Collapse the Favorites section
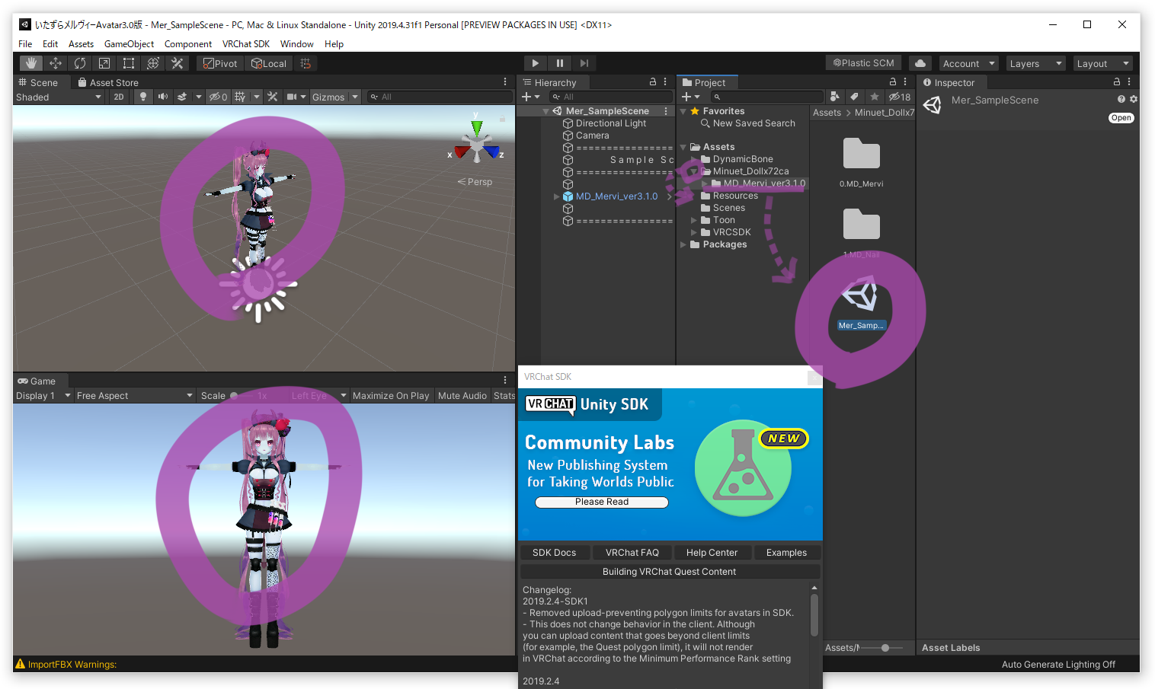 (683, 111)
